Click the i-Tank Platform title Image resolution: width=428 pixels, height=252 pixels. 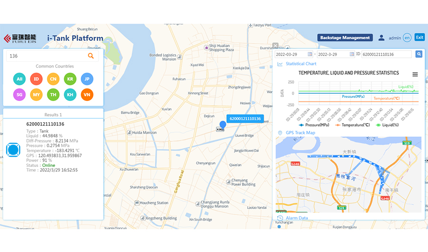75,38
